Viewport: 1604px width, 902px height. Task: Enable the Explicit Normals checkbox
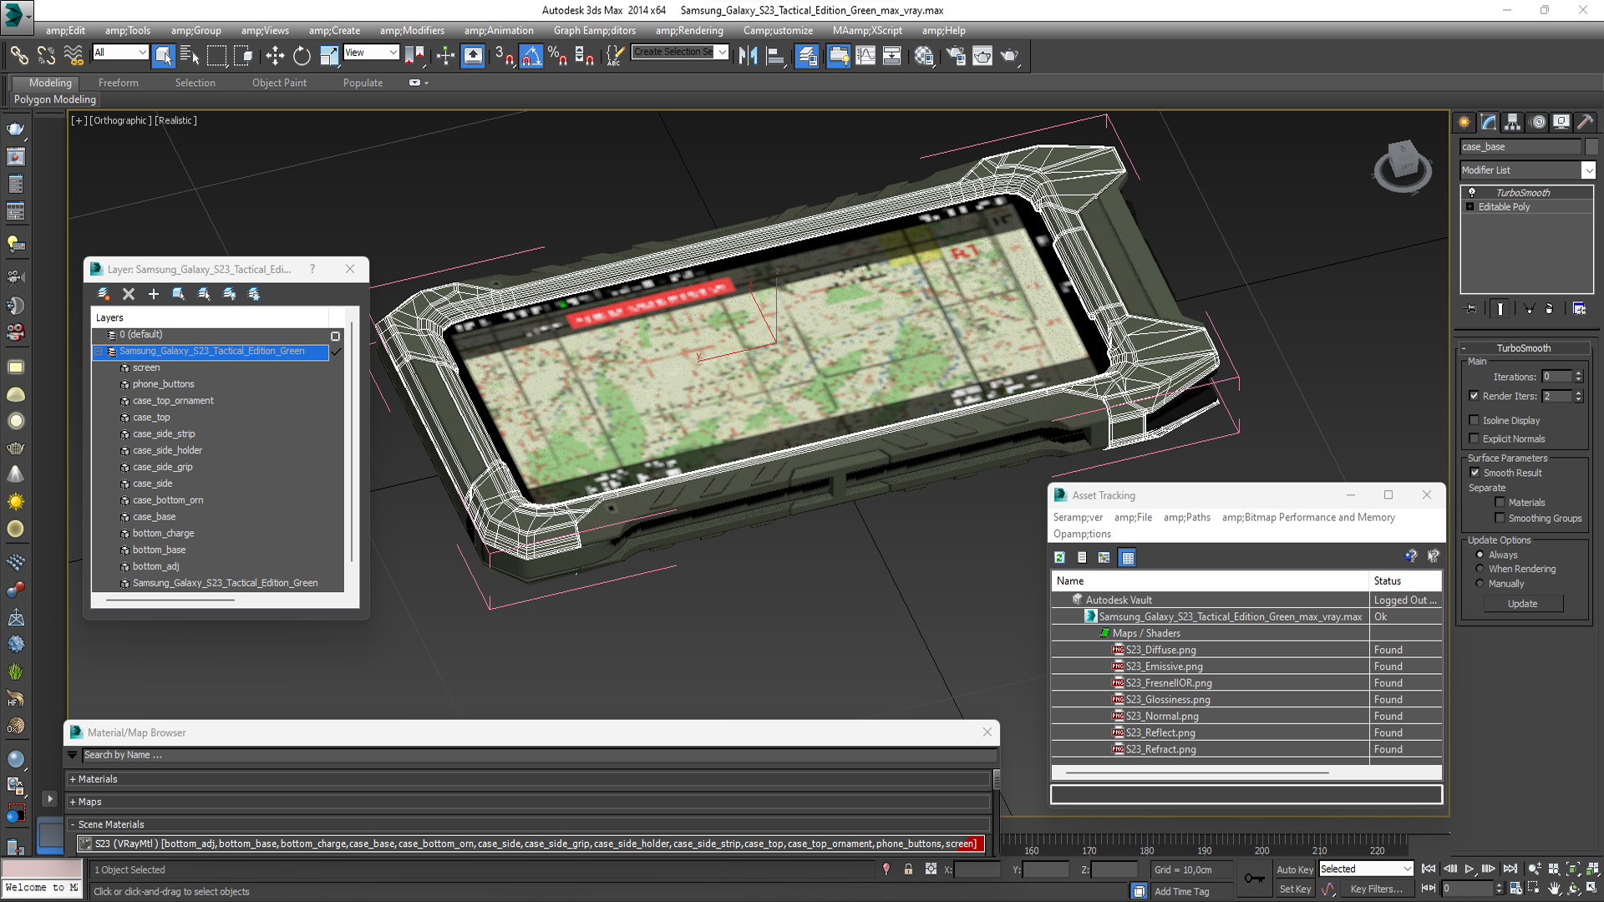1475,438
